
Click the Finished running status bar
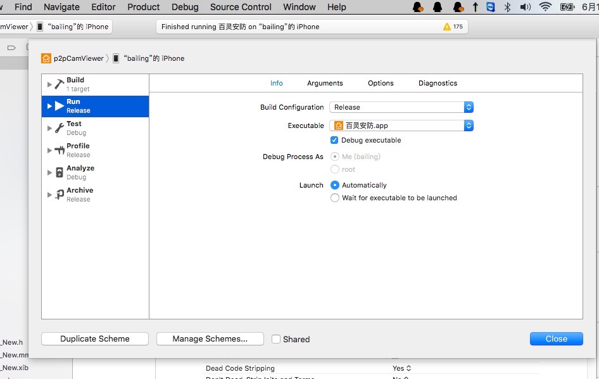[x=312, y=27]
